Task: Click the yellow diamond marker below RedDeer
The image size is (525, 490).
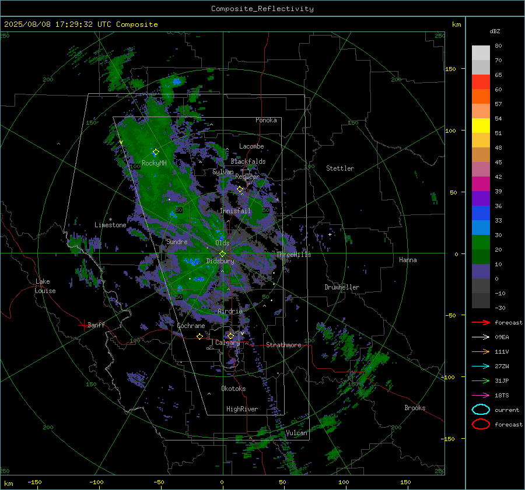Action: pyautogui.click(x=240, y=189)
